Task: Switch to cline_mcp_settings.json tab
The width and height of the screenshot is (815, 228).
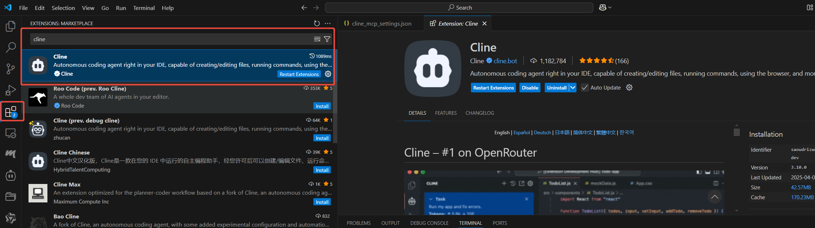Action: [381, 23]
